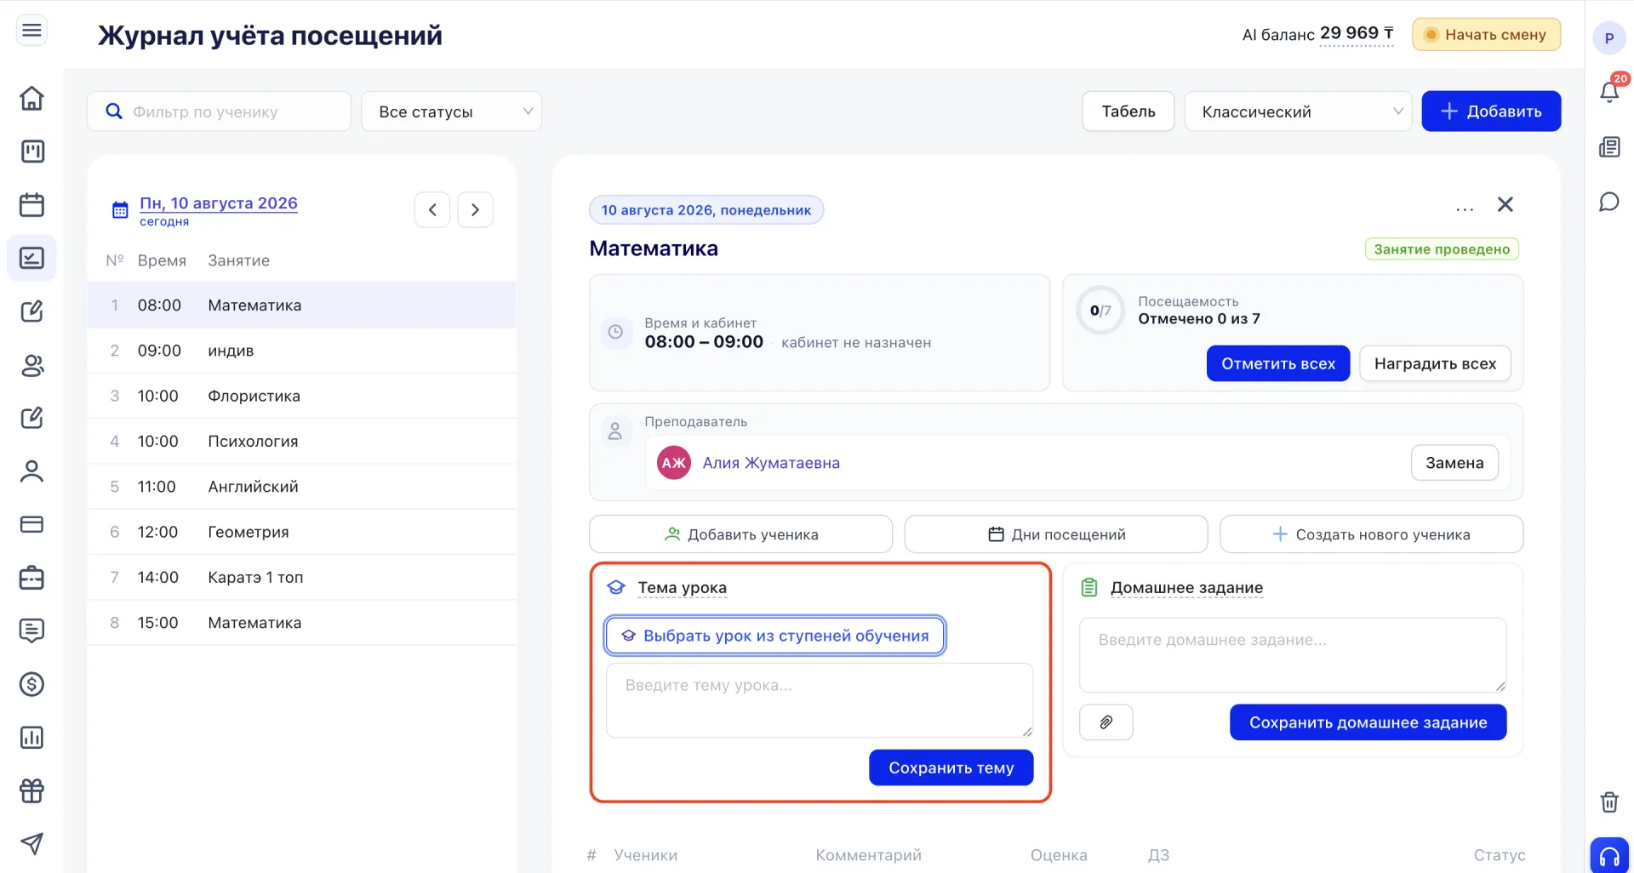
Task: Click the Создать нового ученика button
Action: tap(1371, 534)
